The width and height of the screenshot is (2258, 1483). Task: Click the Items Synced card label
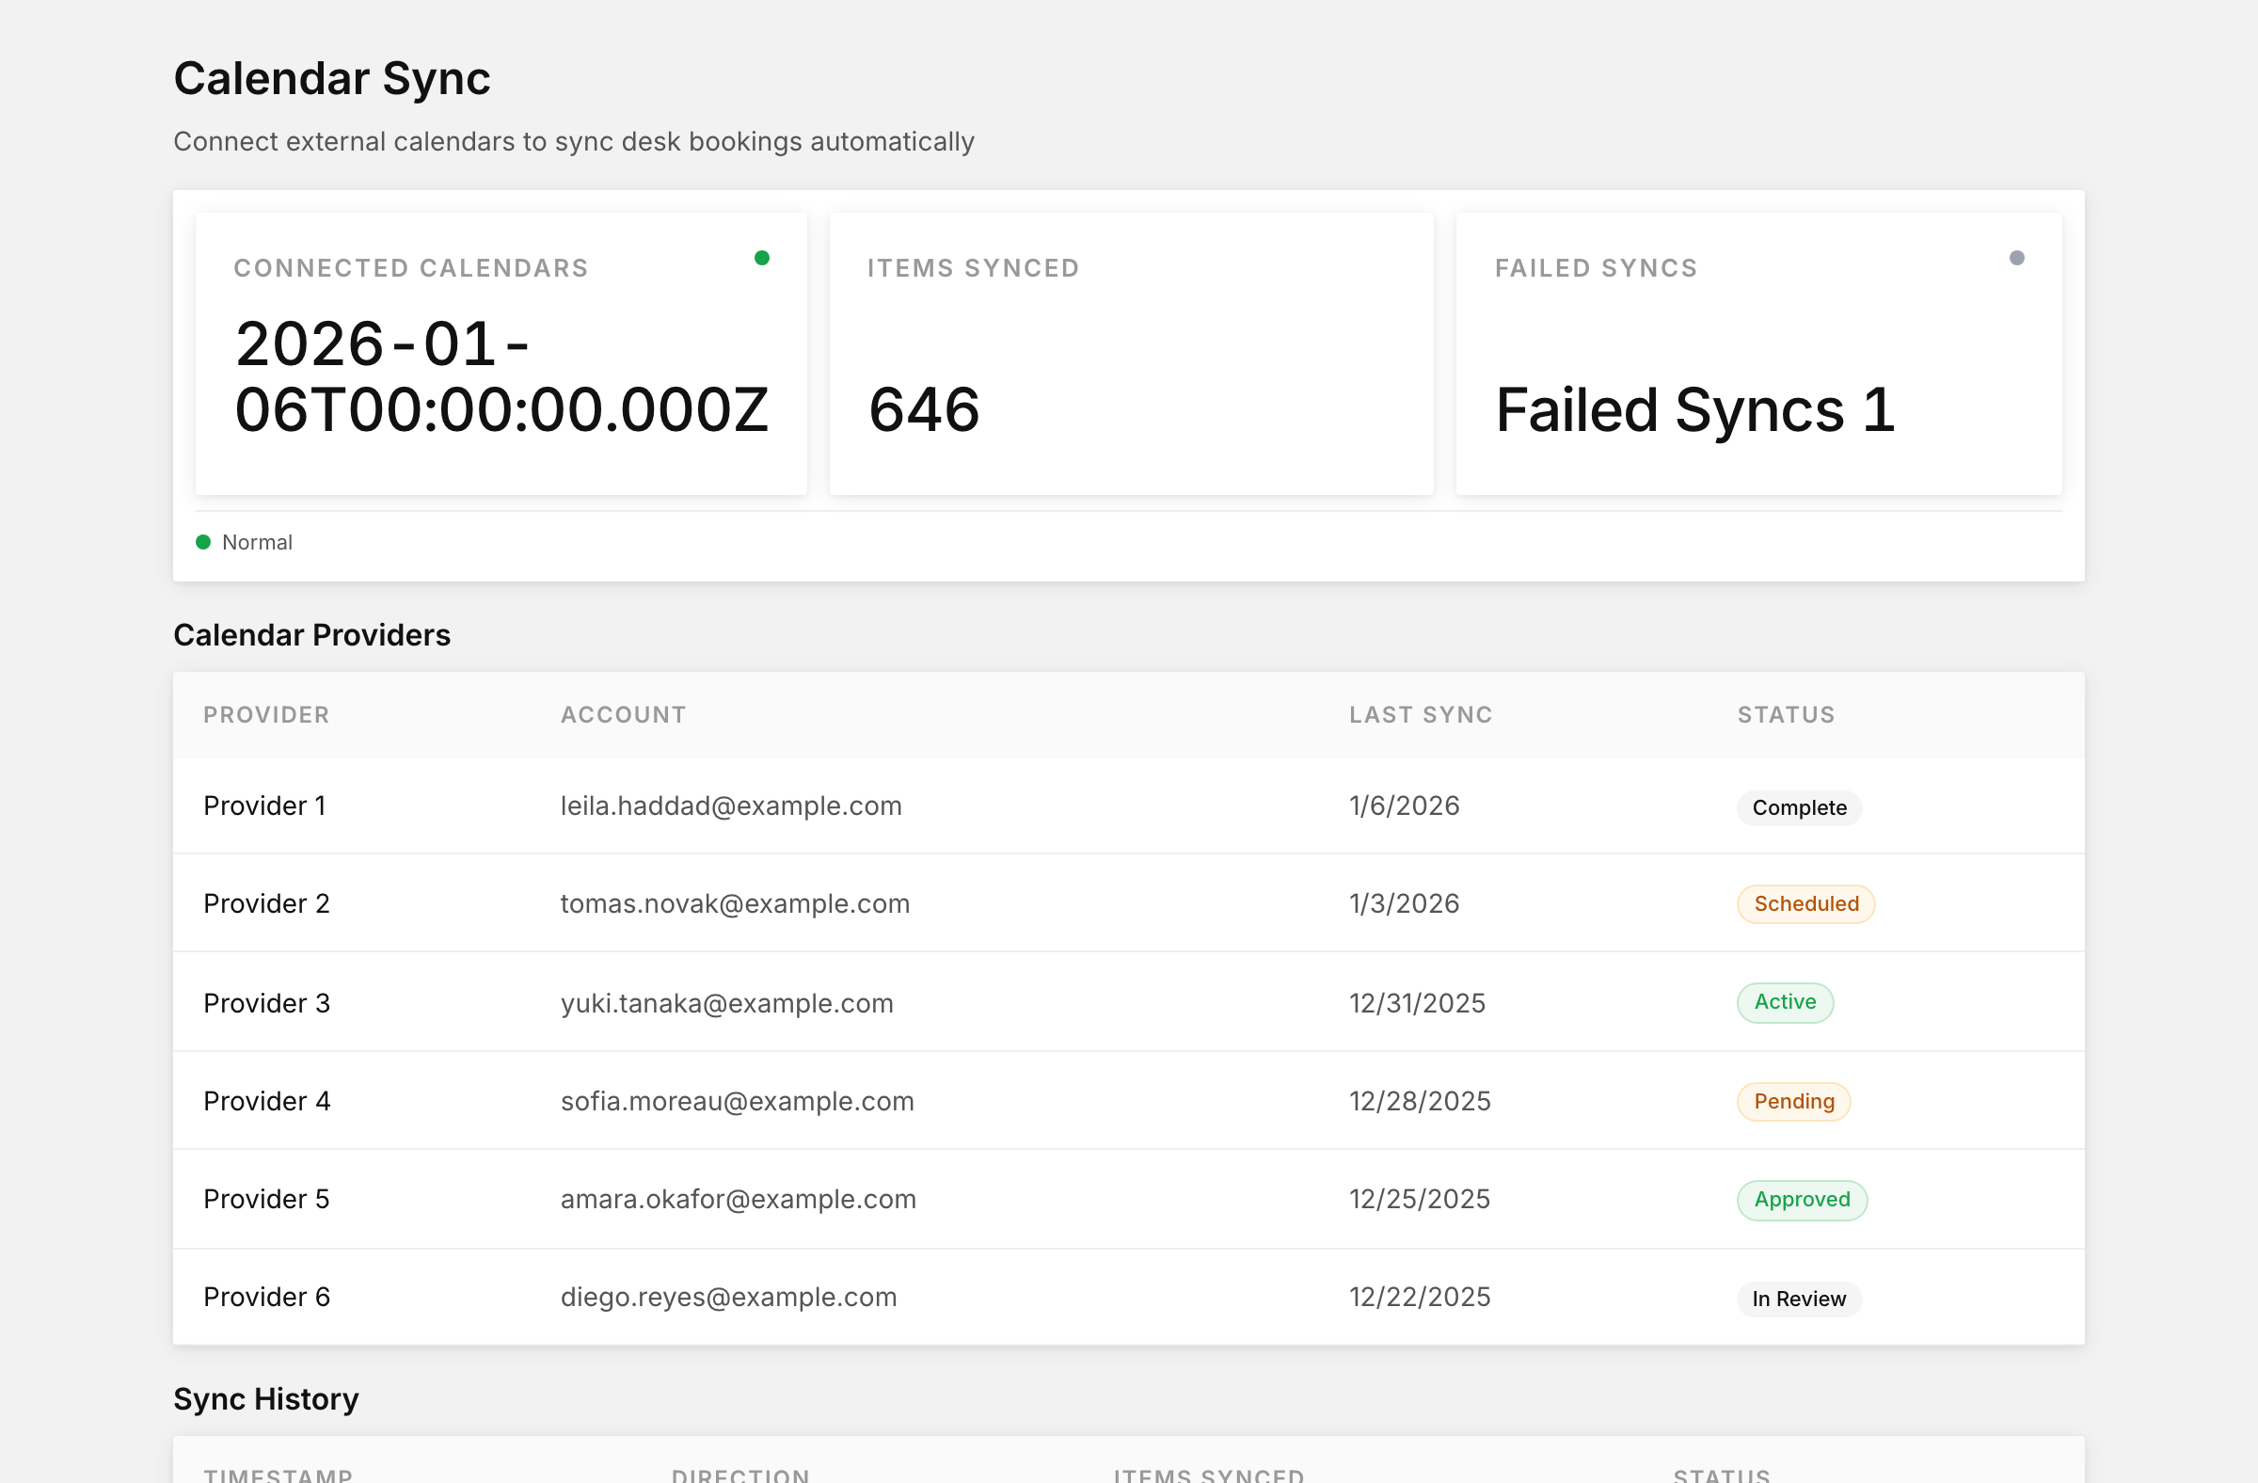974,268
